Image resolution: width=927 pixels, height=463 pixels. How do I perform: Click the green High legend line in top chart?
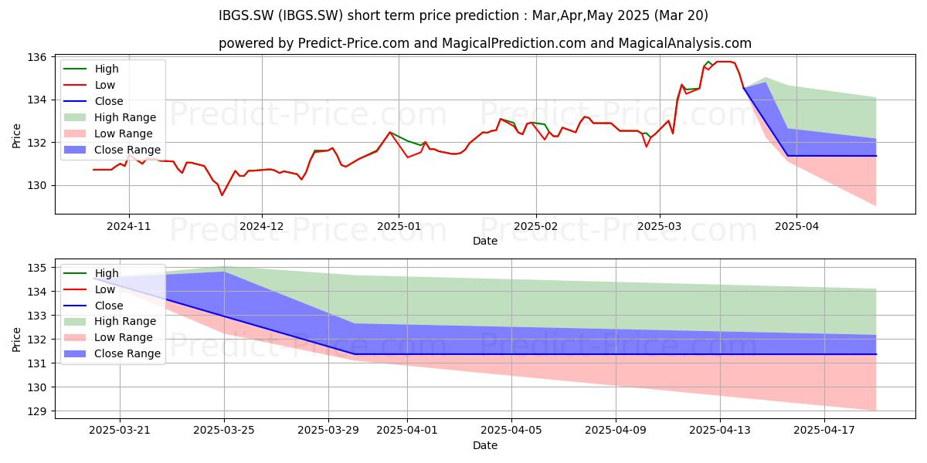(x=76, y=69)
